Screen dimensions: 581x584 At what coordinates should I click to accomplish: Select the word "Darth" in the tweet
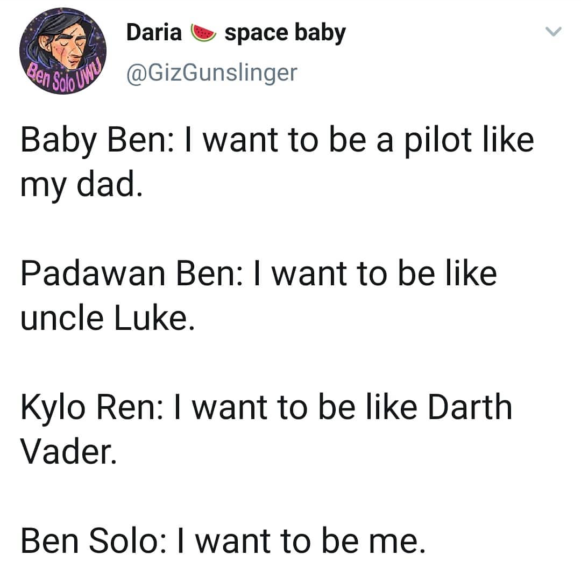470,407
